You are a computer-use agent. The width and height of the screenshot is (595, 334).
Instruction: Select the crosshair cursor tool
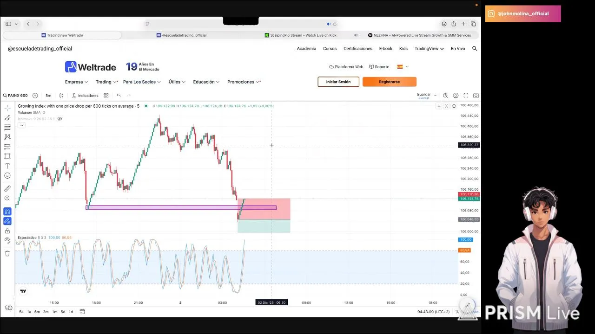(x=7, y=108)
